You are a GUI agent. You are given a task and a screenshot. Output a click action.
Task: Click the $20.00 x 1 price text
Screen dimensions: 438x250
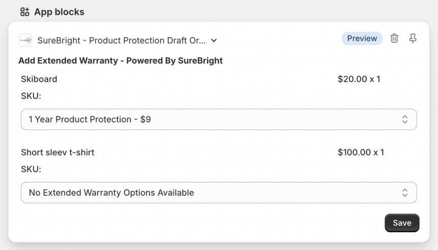pos(359,79)
